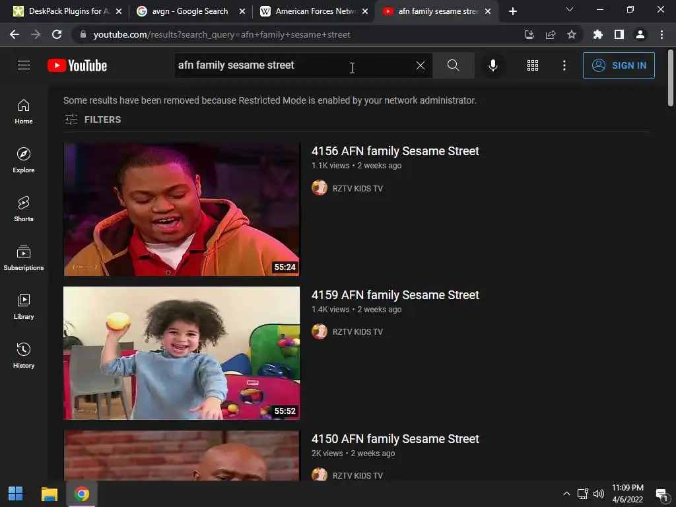Open YouTube settings three-dot menu

[x=564, y=65]
